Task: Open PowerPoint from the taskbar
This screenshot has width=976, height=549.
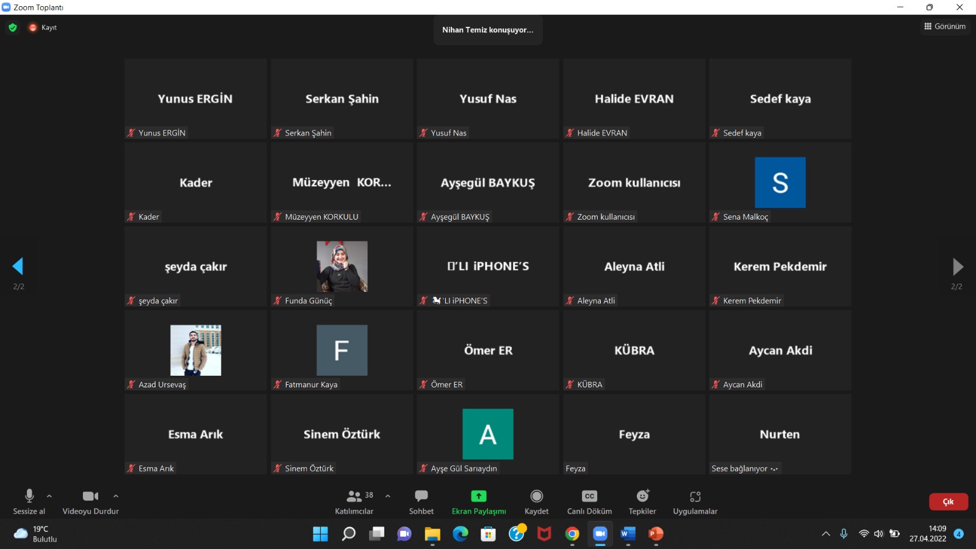Action: click(656, 534)
